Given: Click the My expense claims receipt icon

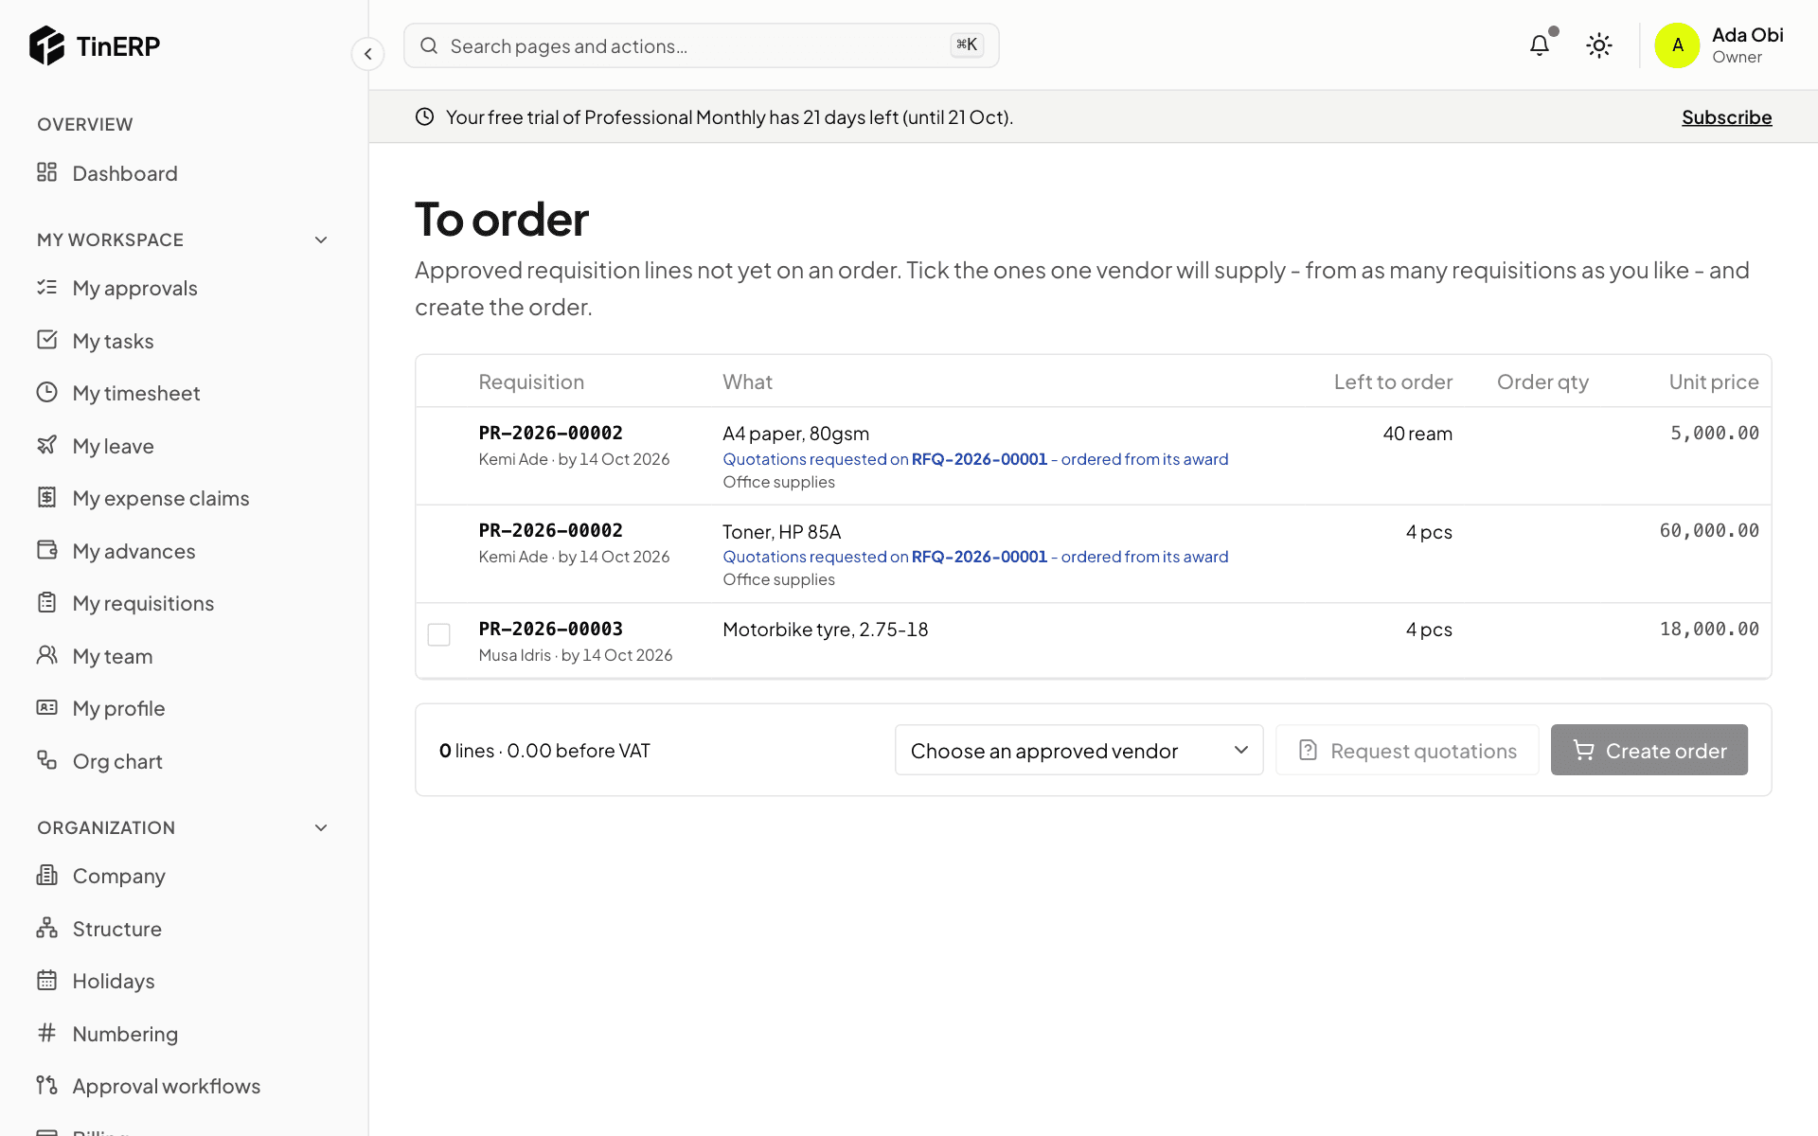Looking at the screenshot, I should [x=46, y=497].
